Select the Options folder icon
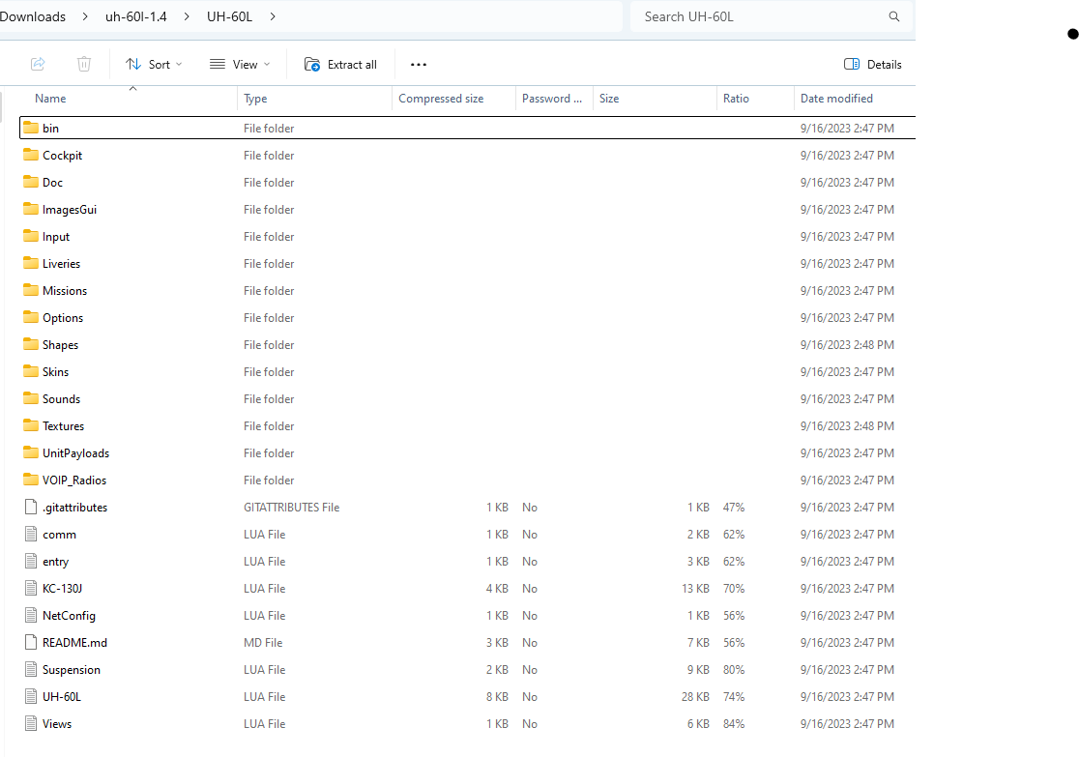1079x757 pixels. coord(31,317)
